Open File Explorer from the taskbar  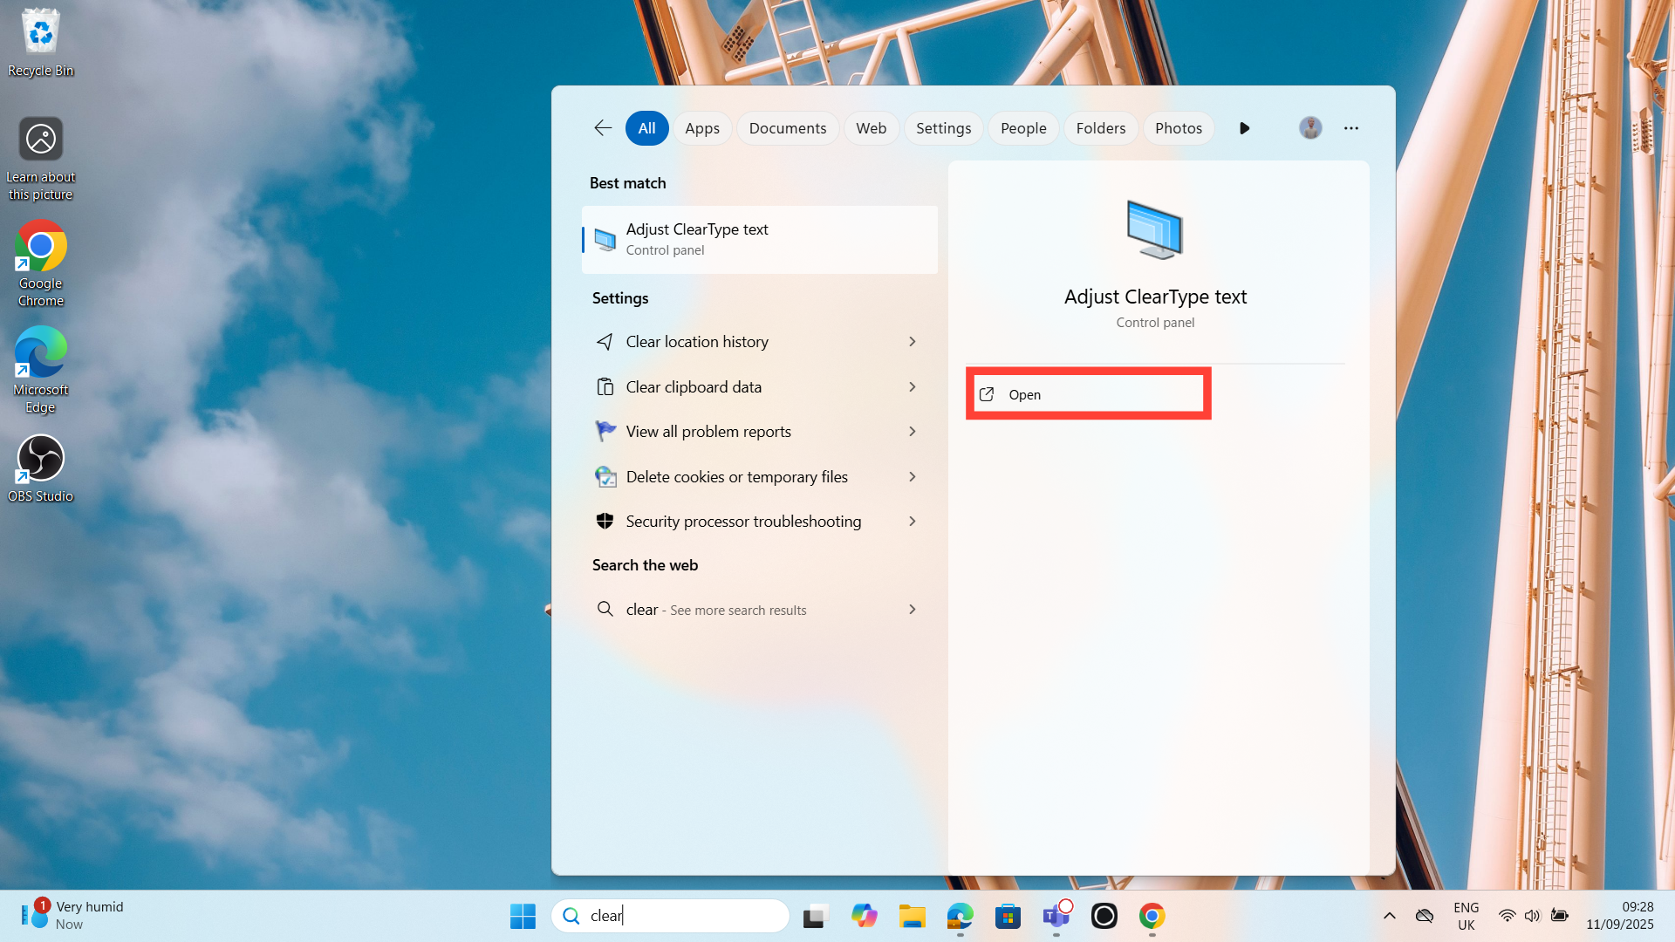click(912, 916)
